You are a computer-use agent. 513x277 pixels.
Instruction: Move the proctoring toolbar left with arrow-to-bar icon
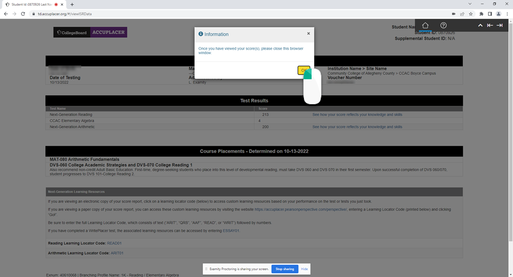point(490,25)
